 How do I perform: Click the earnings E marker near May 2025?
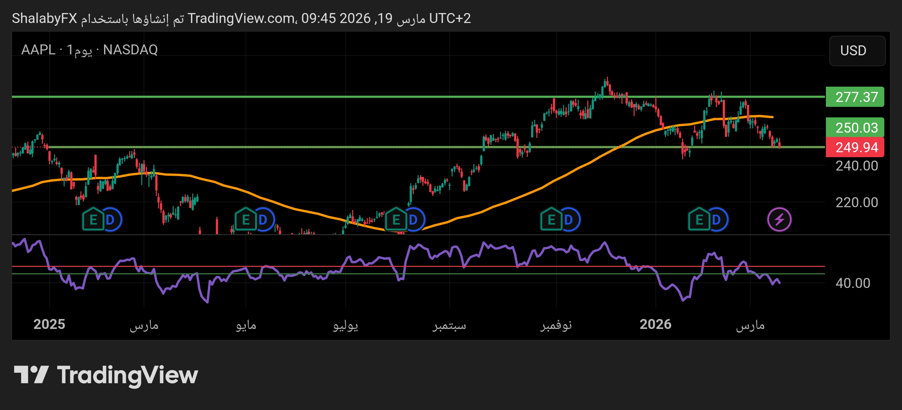pos(245,220)
